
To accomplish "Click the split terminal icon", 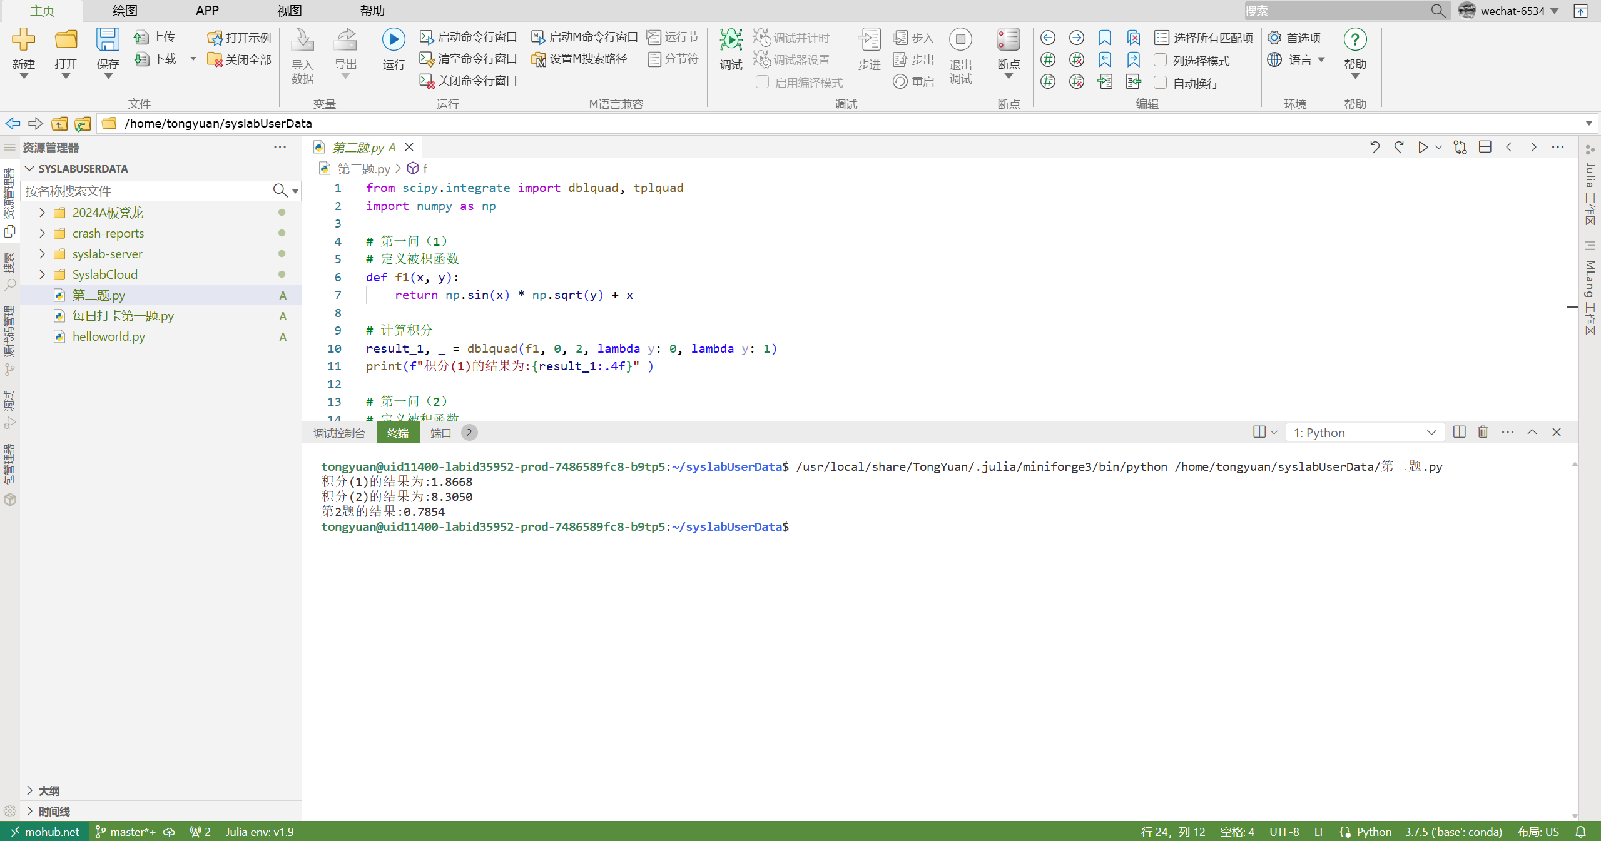I will [x=1459, y=432].
